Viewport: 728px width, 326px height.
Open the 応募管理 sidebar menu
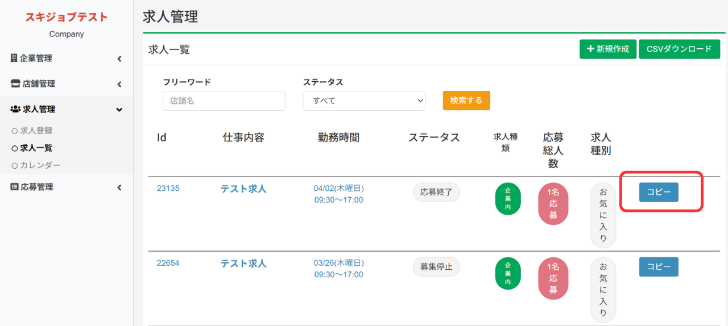[x=67, y=187]
